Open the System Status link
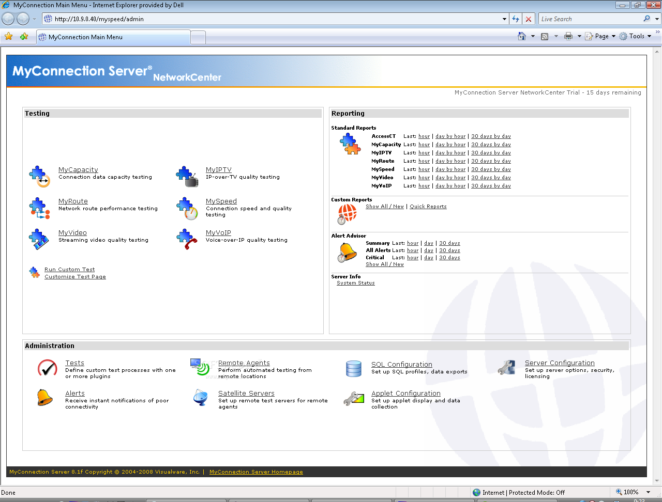662x502 pixels. click(356, 283)
